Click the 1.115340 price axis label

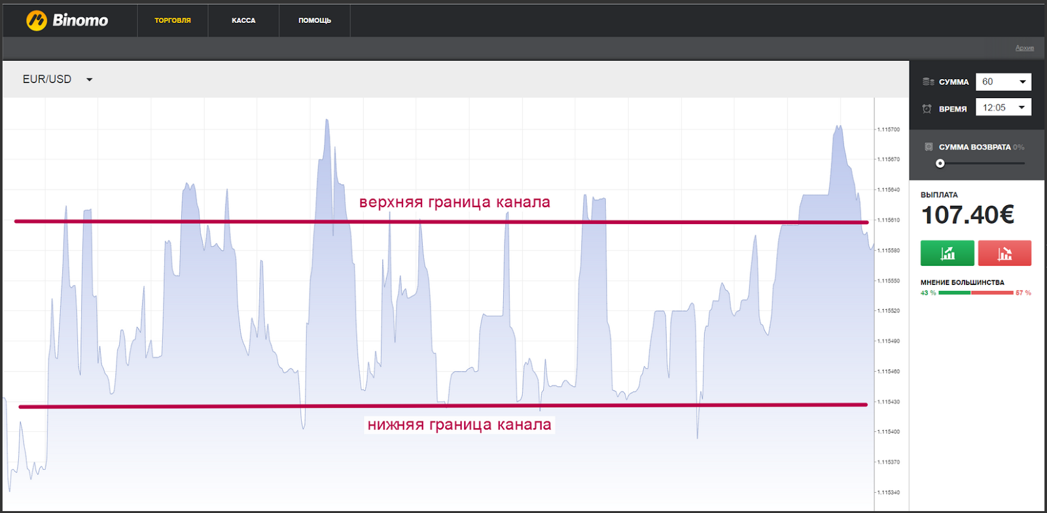pyautogui.click(x=889, y=492)
